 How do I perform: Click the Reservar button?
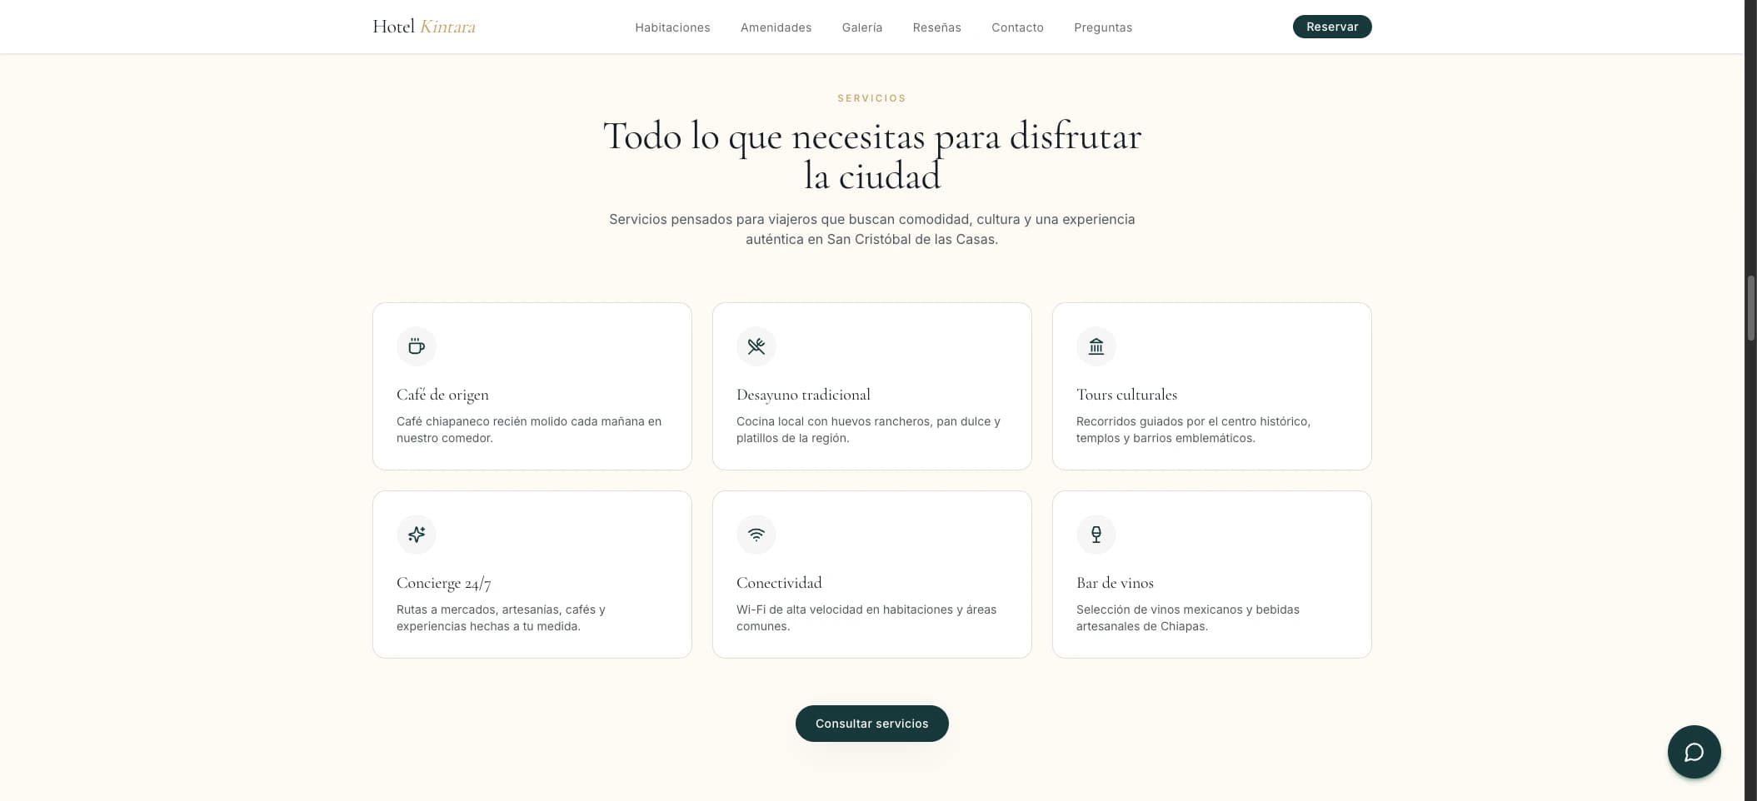click(1332, 27)
